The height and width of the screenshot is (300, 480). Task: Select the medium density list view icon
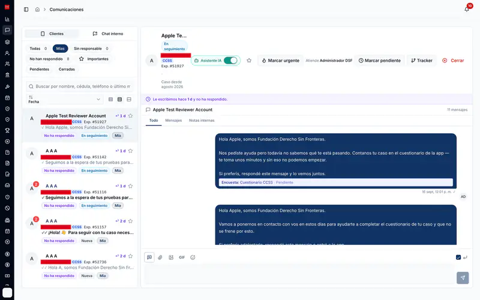(x=119, y=99)
